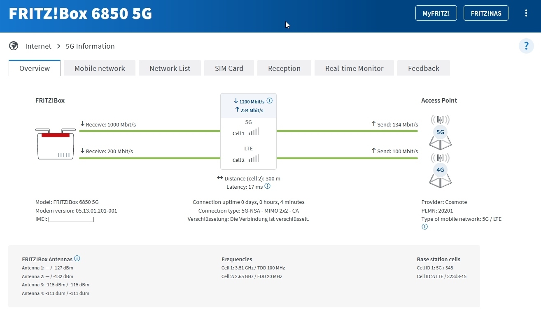Open the three-dot options menu

click(526, 13)
